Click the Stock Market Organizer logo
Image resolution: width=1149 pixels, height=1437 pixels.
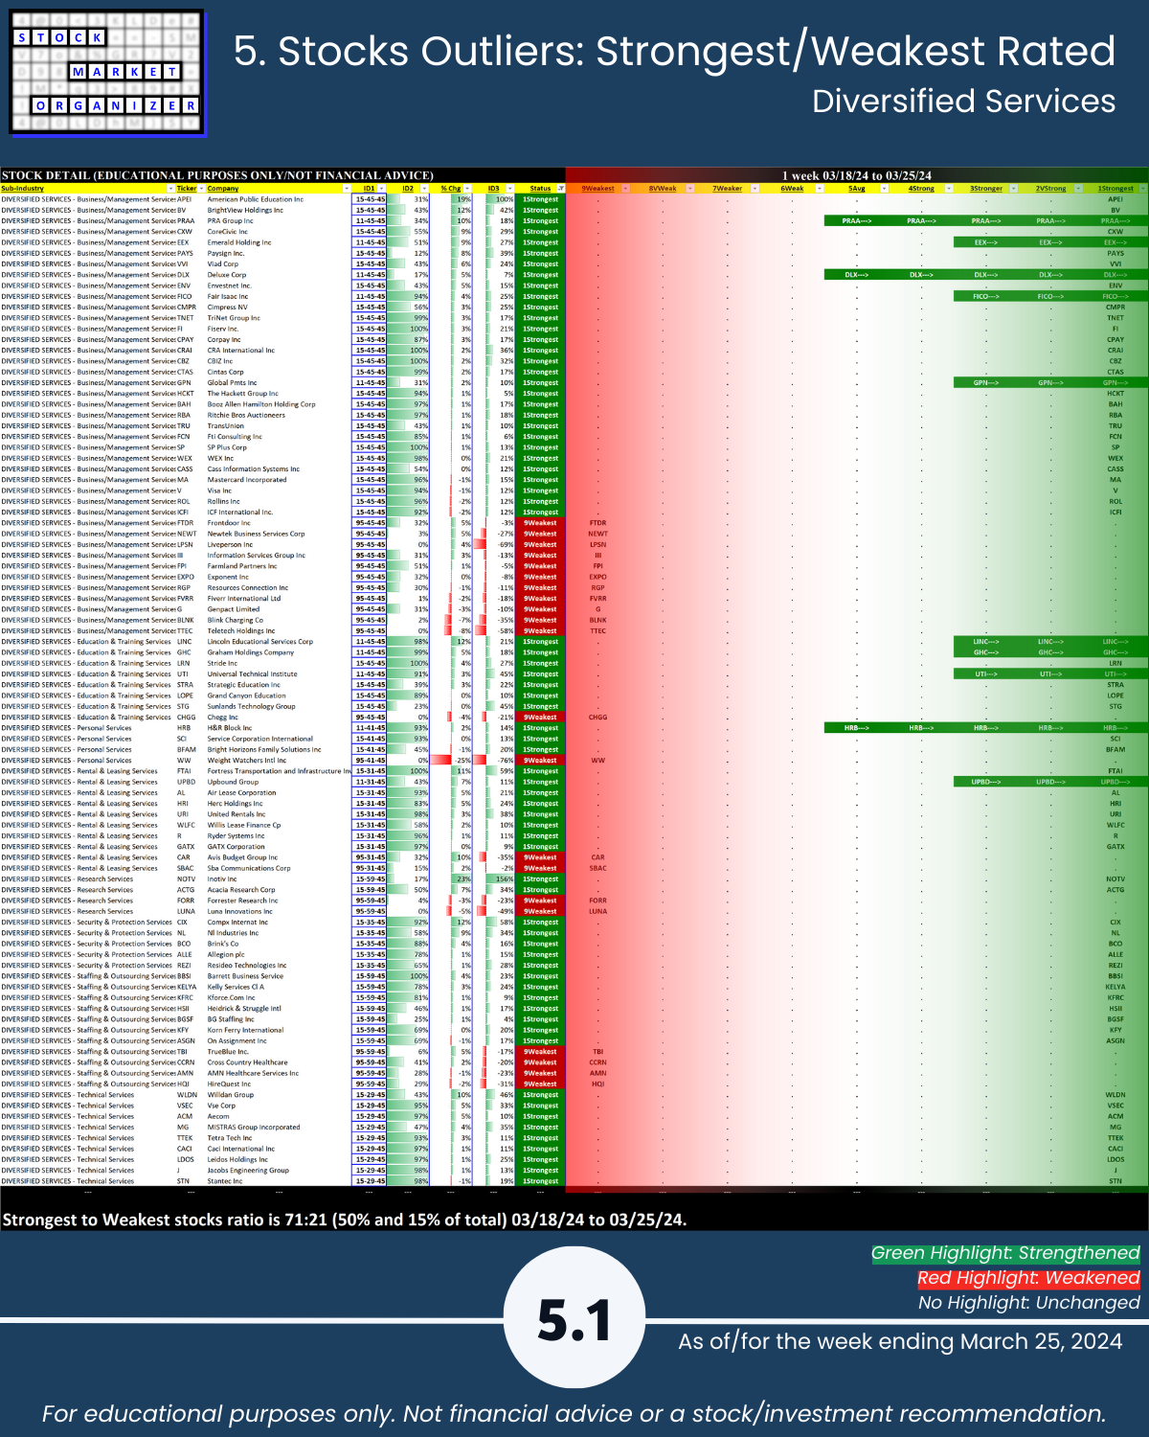[x=107, y=72]
